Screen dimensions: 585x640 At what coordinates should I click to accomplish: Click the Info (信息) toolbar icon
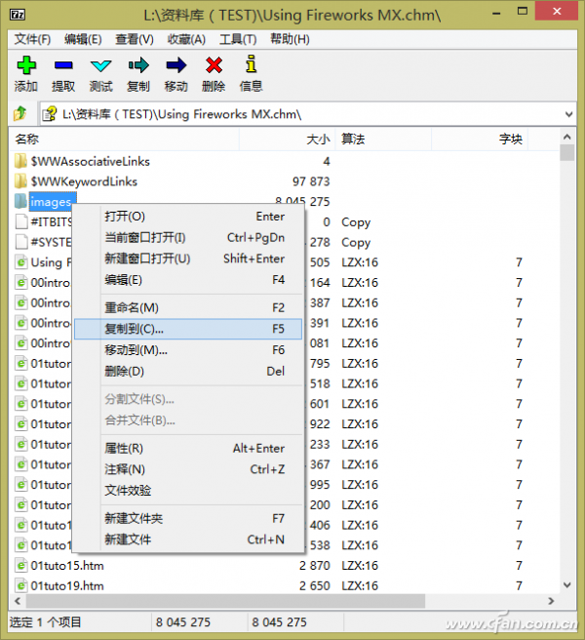[251, 64]
